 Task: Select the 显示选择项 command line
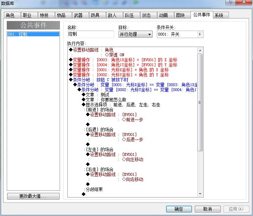pyautogui.click(x=121, y=105)
